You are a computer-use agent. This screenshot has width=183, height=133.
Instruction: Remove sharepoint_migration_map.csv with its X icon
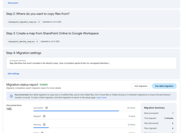(39, 22)
